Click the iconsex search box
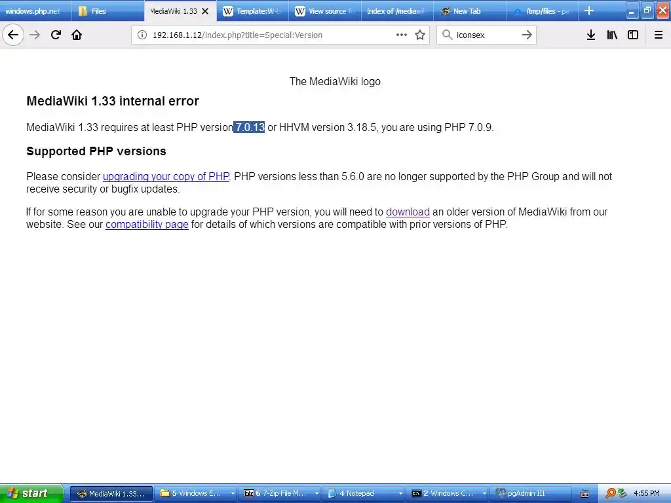Viewport: 671px width, 503px height. [486, 35]
